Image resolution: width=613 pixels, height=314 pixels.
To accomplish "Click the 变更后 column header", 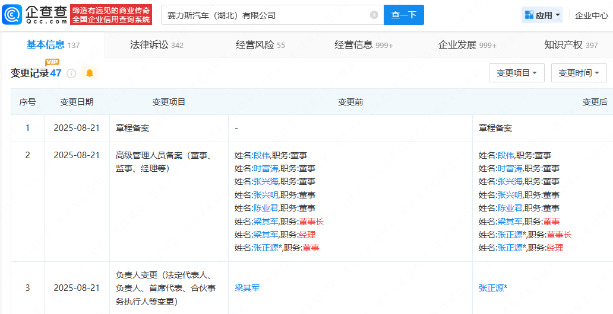I will tap(595, 102).
